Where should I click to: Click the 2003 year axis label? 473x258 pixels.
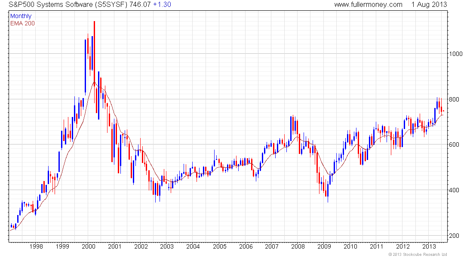point(167,246)
